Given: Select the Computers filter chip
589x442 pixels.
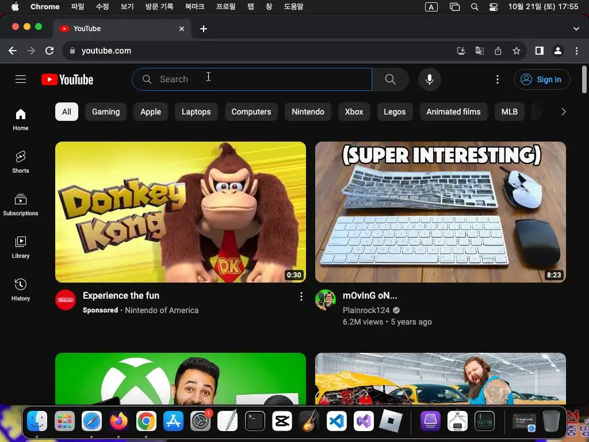Looking at the screenshot, I should [251, 112].
